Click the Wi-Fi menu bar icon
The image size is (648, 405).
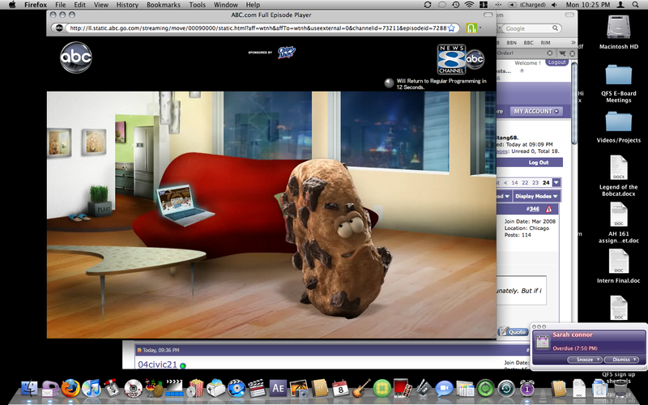pyautogui.click(x=469, y=5)
